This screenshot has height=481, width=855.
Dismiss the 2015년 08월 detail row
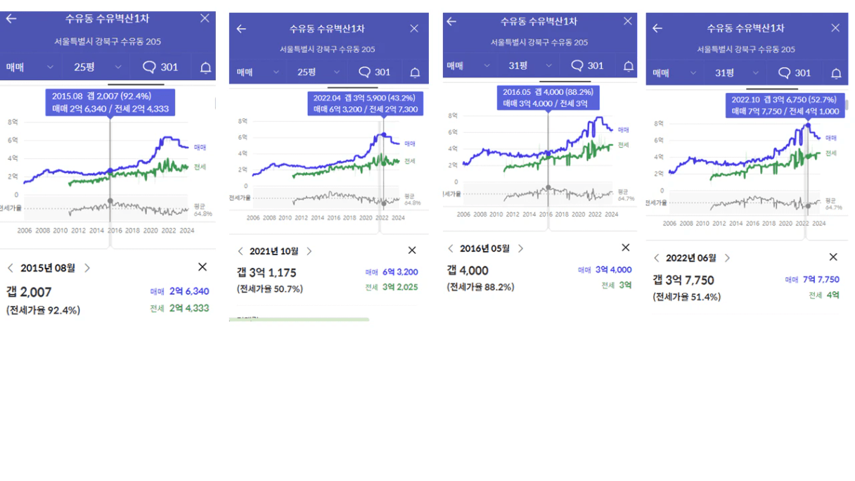(202, 267)
